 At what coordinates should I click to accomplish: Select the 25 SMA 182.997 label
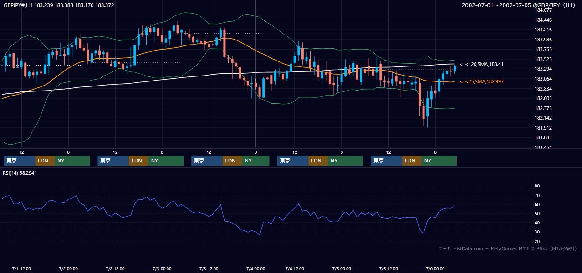click(x=482, y=81)
